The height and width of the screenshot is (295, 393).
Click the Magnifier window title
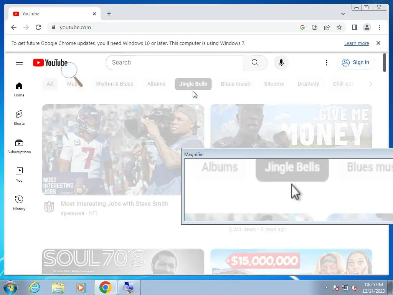(x=194, y=154)
